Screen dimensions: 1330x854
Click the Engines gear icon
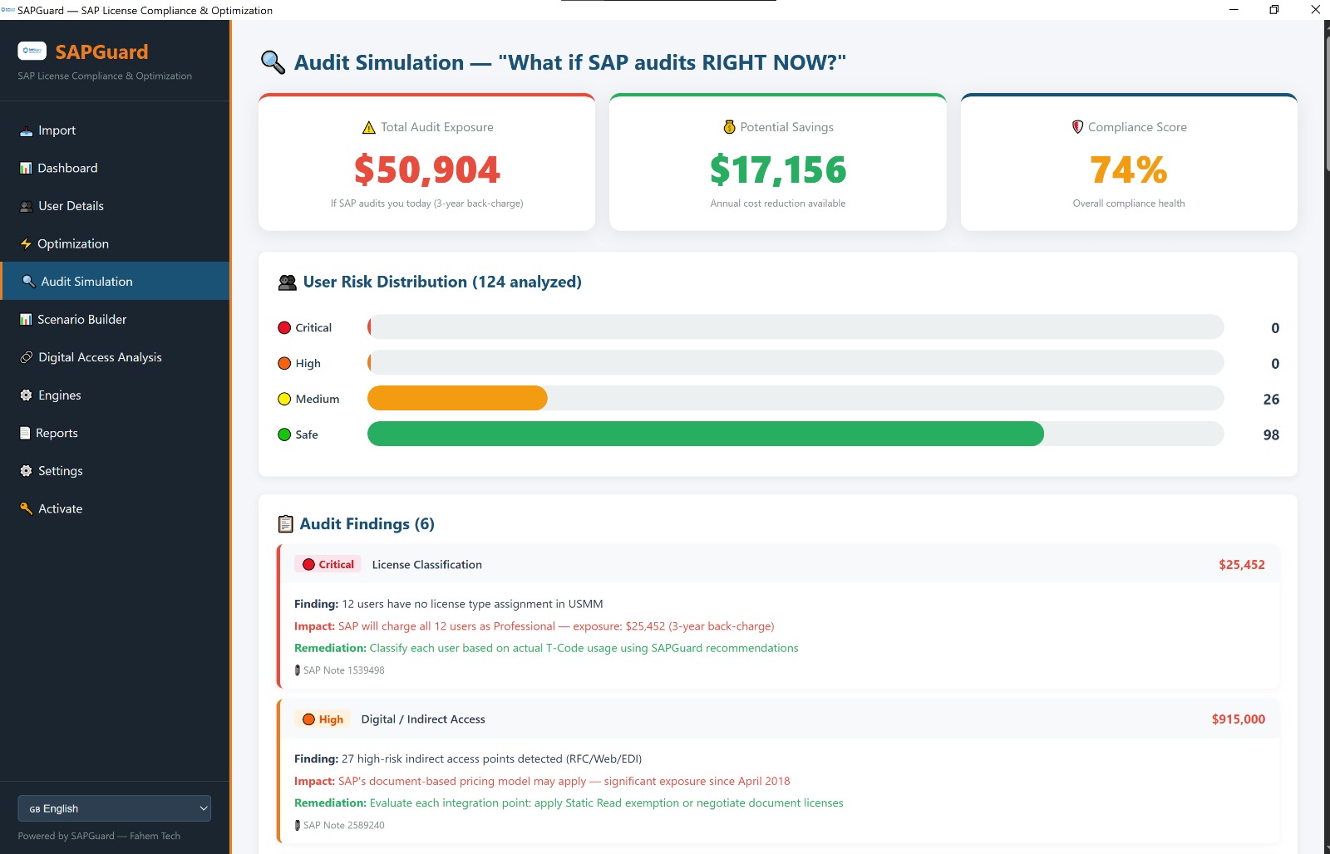pyautogui.click(x=27, y=395)
